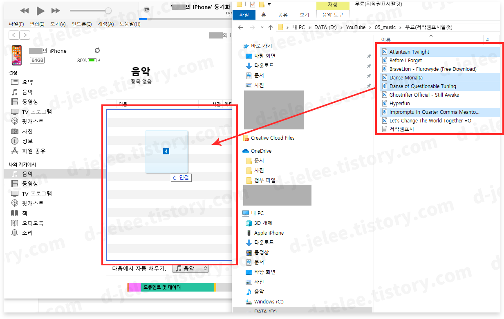Open the 음악 도구 tab in Explorer
The width and height of the screenshot is (504, 319).
pos(333,15)
